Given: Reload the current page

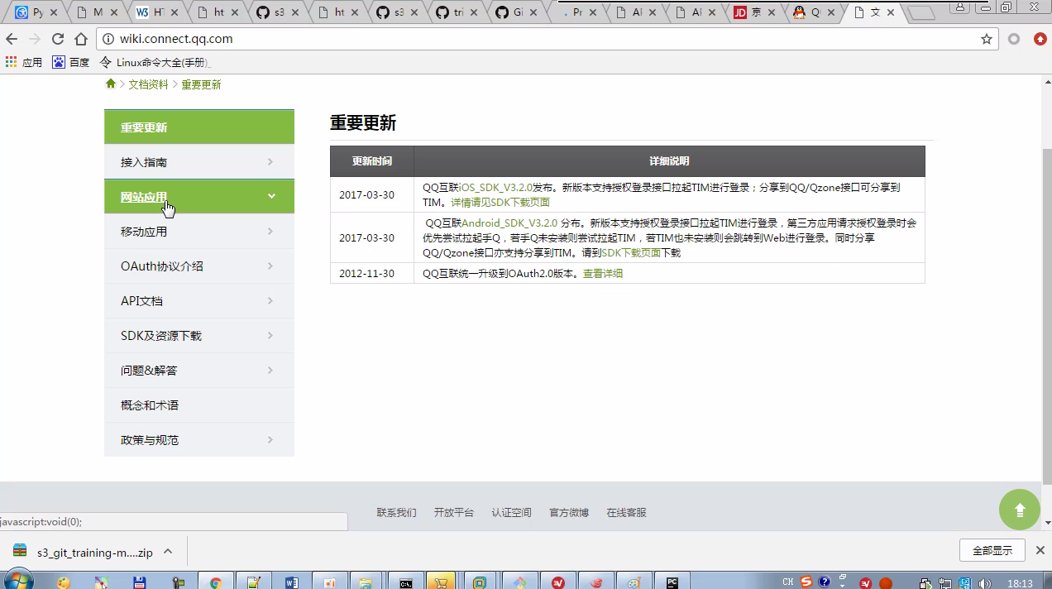Looking at the screenshot, I should click(x=58, y=39).
